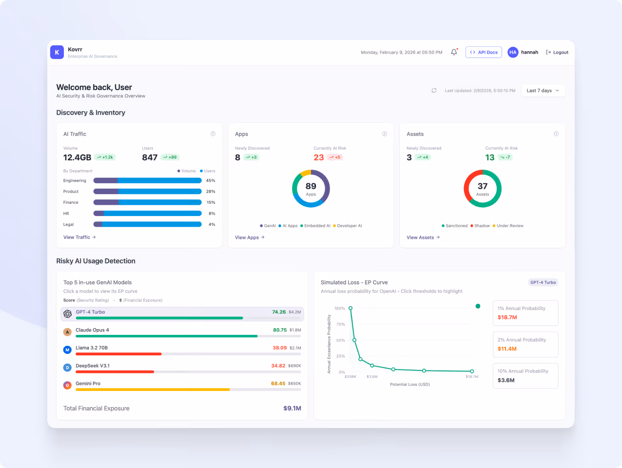Screen dimensions: 622x468
Task: Click the refresh icon near Last Updated
Action: tap(434, 91)
